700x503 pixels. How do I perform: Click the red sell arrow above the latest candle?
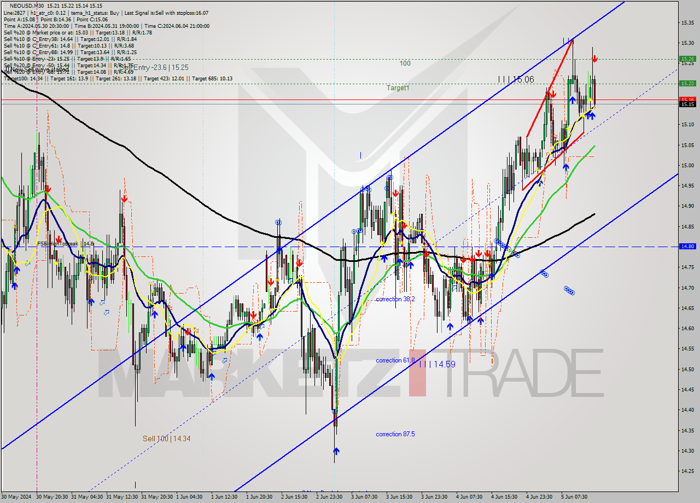[x=594, y=59]
